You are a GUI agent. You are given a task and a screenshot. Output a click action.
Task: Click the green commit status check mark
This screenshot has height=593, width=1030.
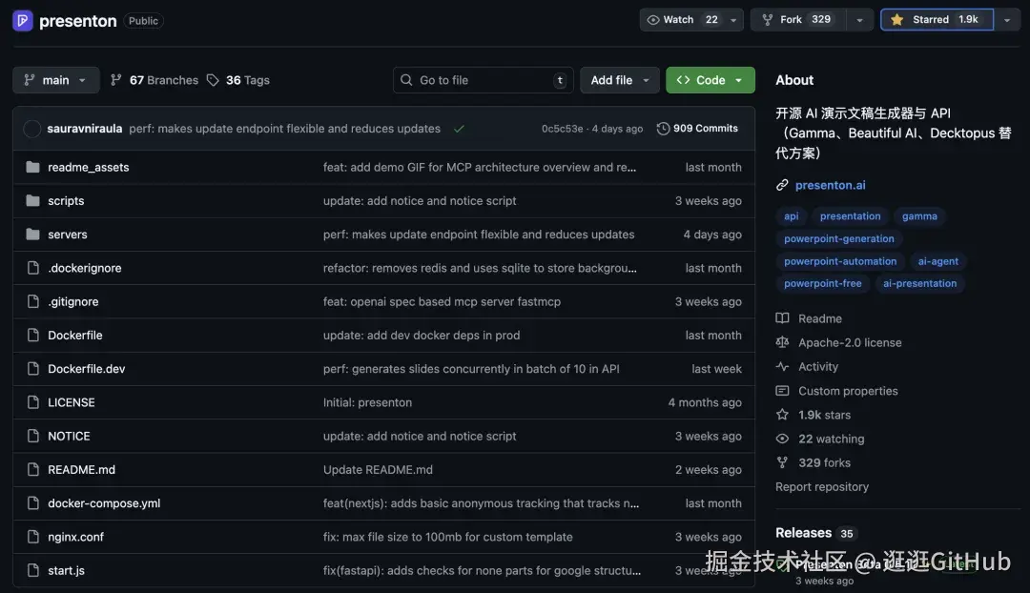point(459,129)
